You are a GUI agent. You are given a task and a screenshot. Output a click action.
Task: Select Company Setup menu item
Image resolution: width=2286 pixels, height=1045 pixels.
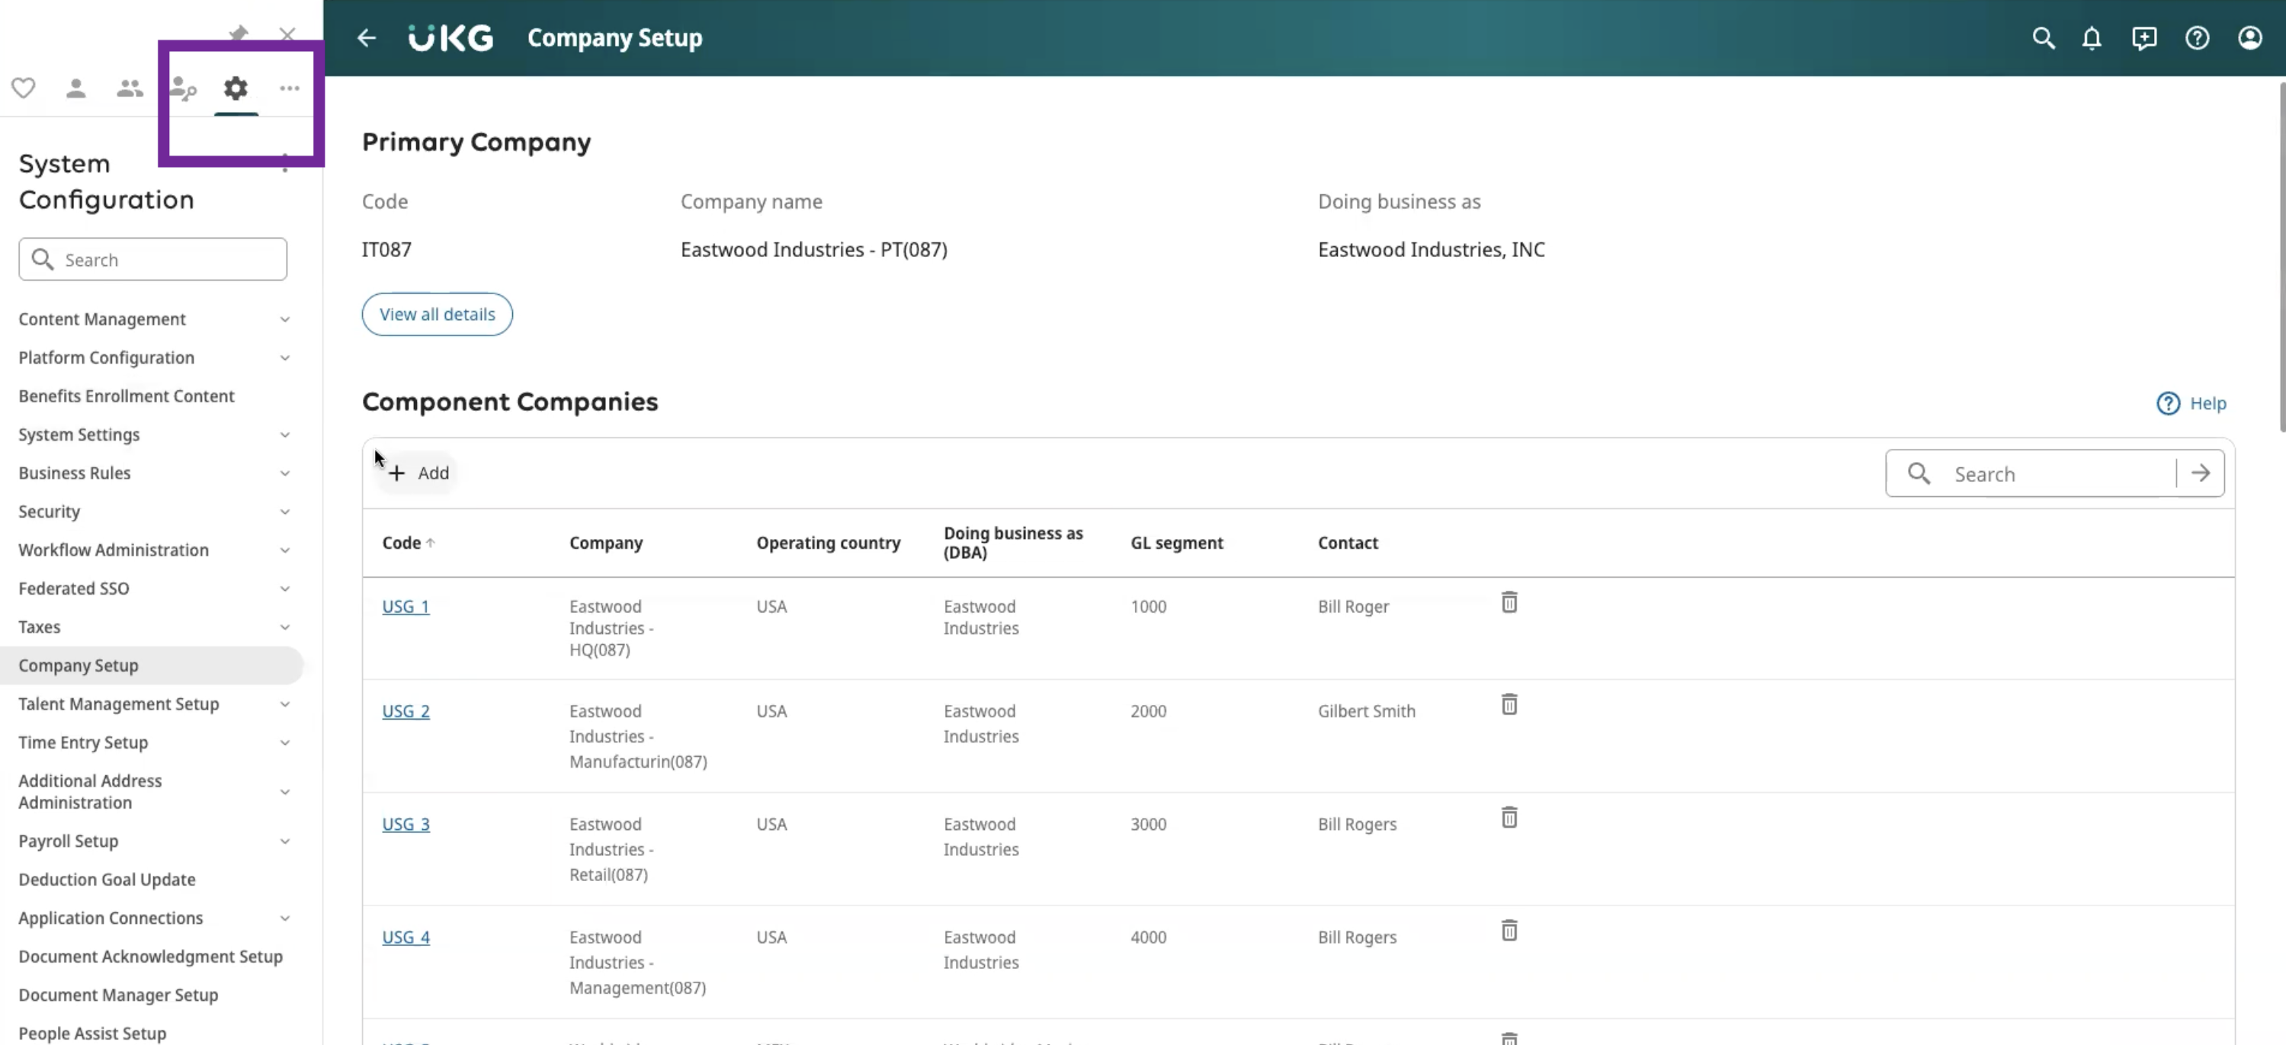[152, 665]
